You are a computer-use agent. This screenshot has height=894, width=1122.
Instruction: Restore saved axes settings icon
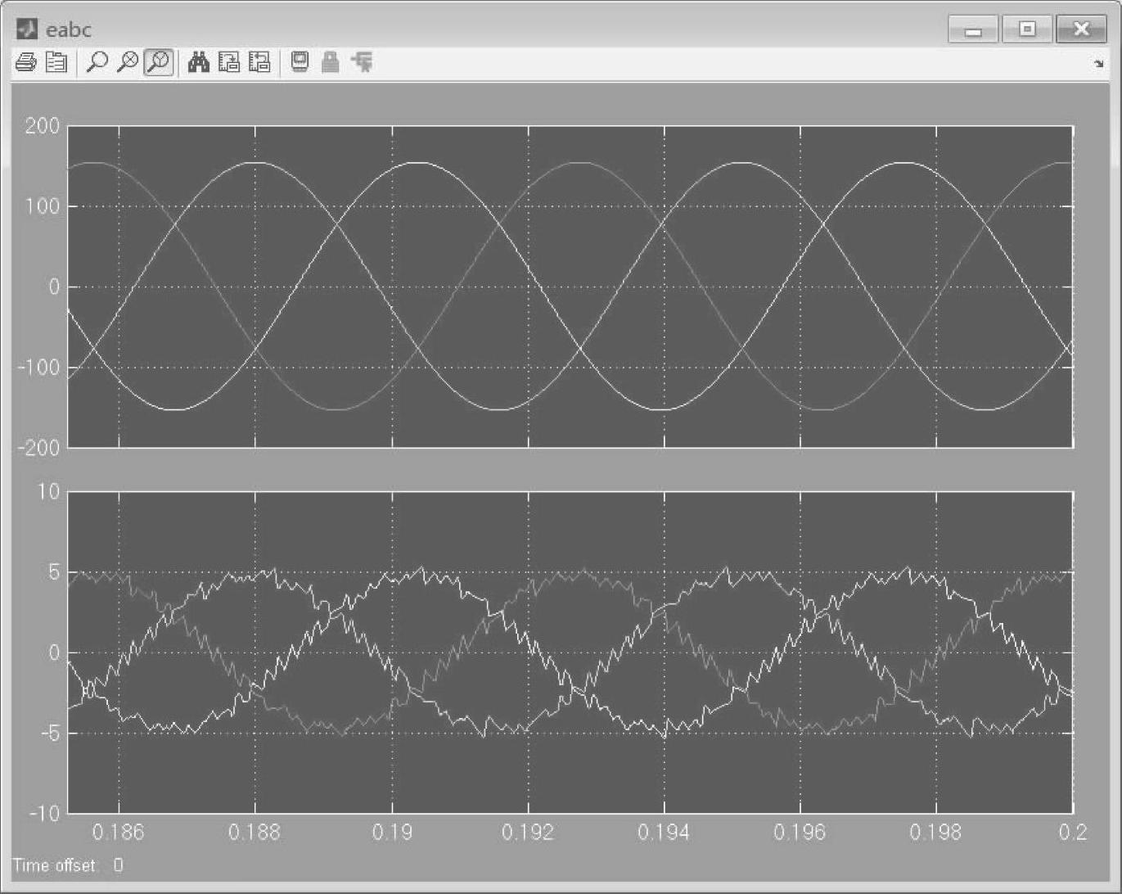pyautogui.click(x=259, y=62)
